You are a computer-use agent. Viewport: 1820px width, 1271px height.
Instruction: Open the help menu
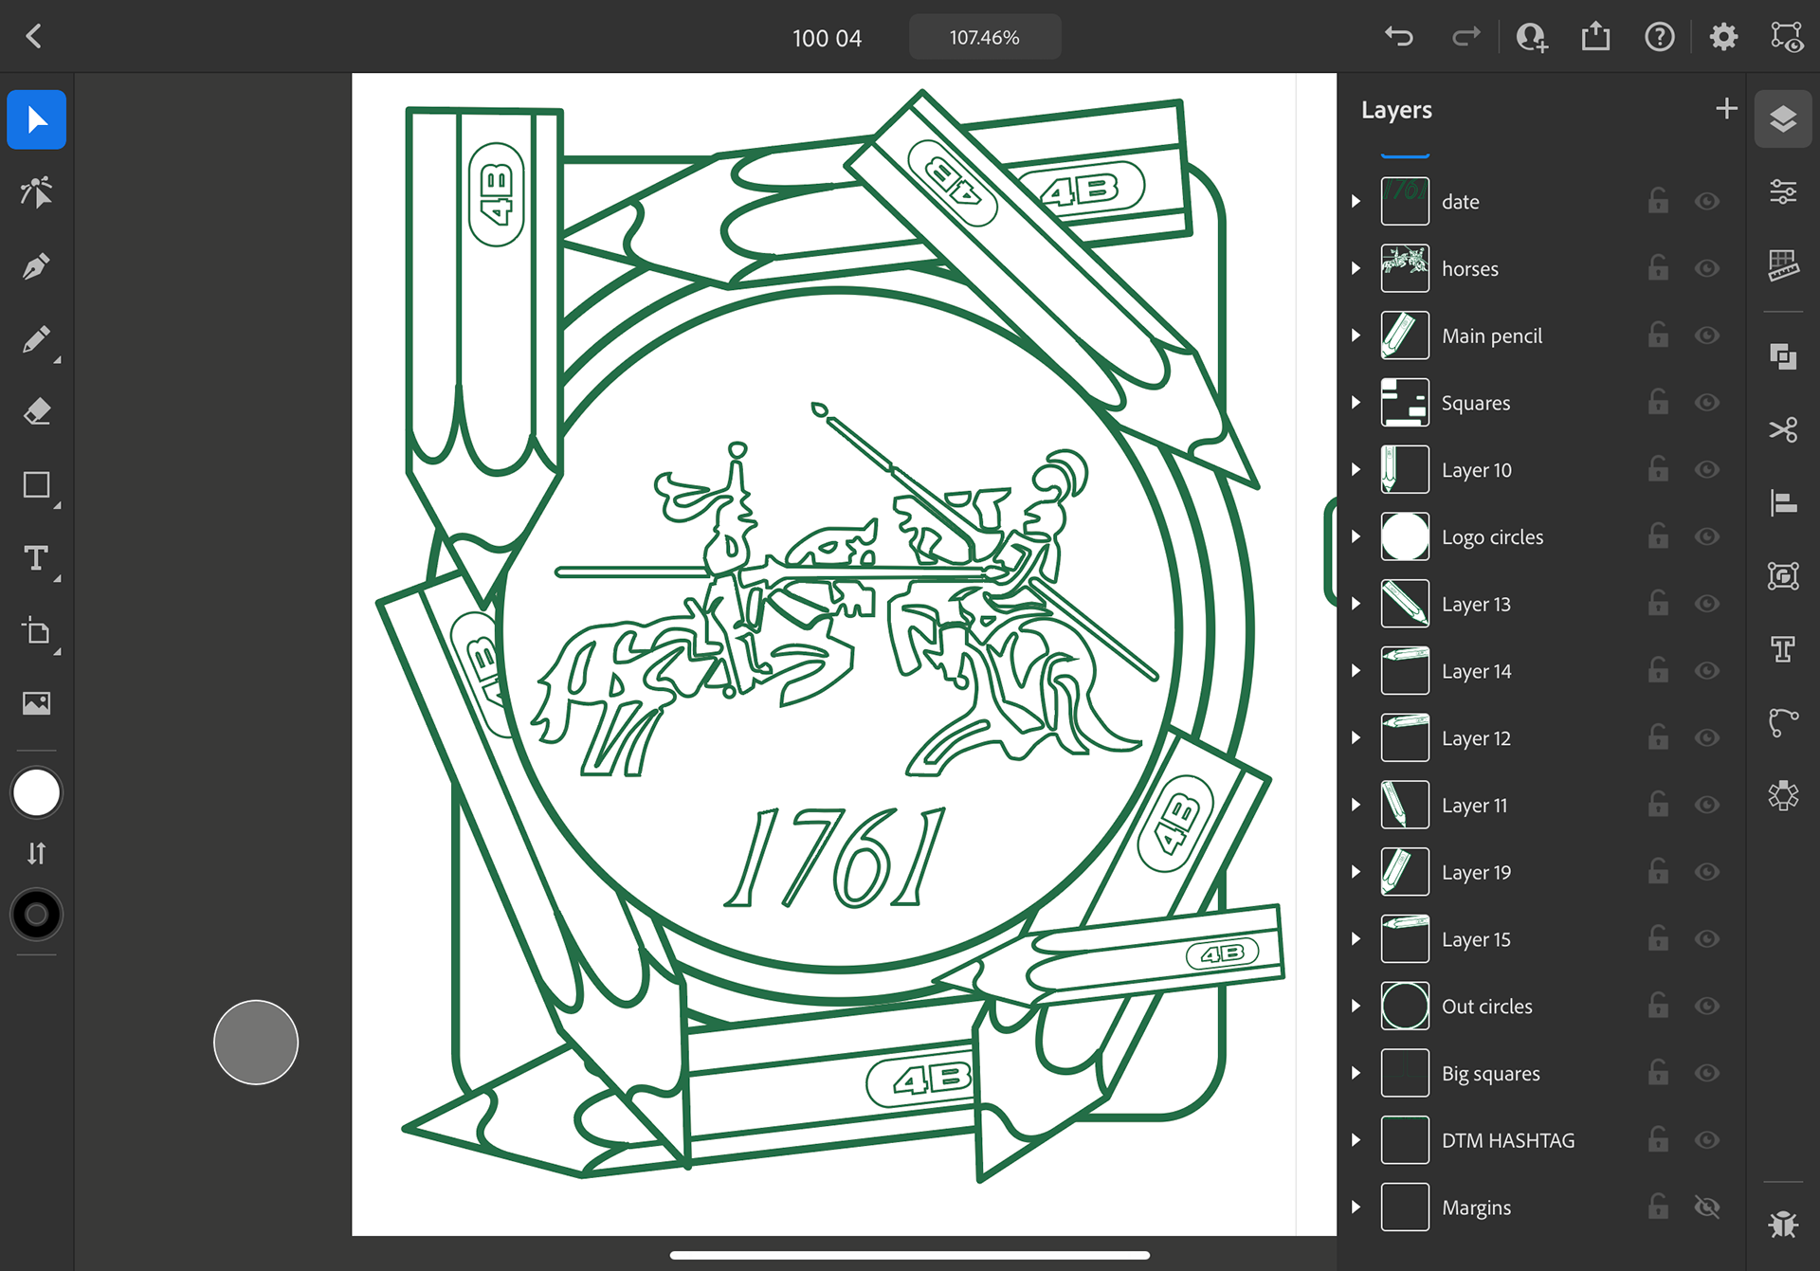click(x=1659, y=37)
